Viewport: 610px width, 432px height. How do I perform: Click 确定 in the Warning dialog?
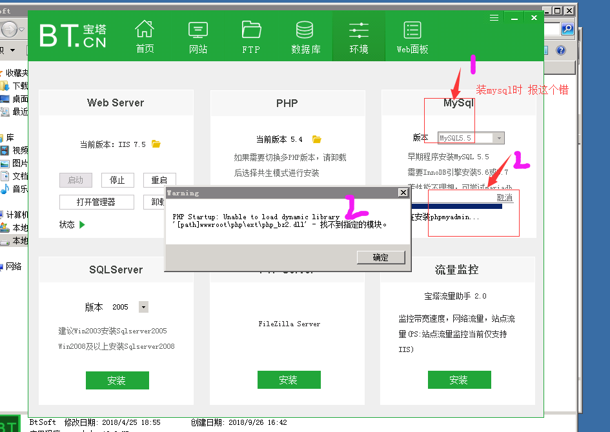[381, 257]
